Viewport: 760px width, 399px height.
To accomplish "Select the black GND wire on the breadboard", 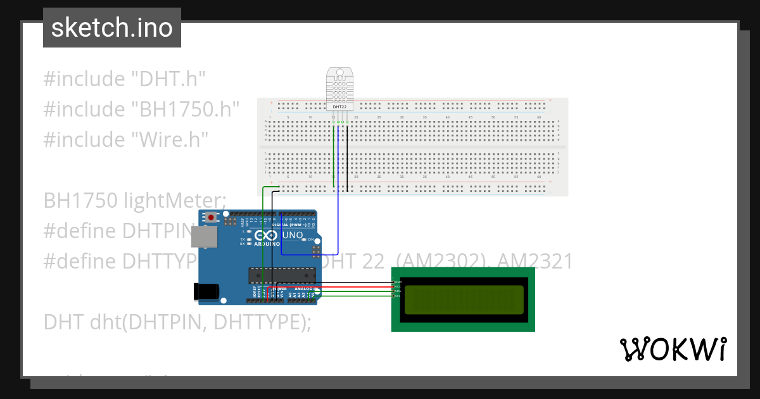I will 346,158.
